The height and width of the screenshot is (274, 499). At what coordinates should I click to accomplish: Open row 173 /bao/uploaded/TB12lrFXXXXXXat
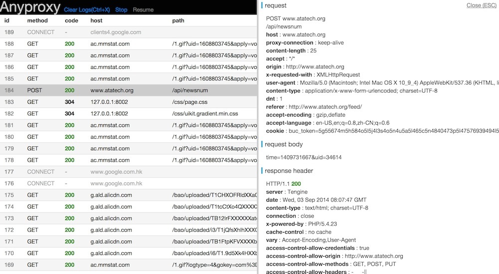pyautogui.click(x=128, y=218)
